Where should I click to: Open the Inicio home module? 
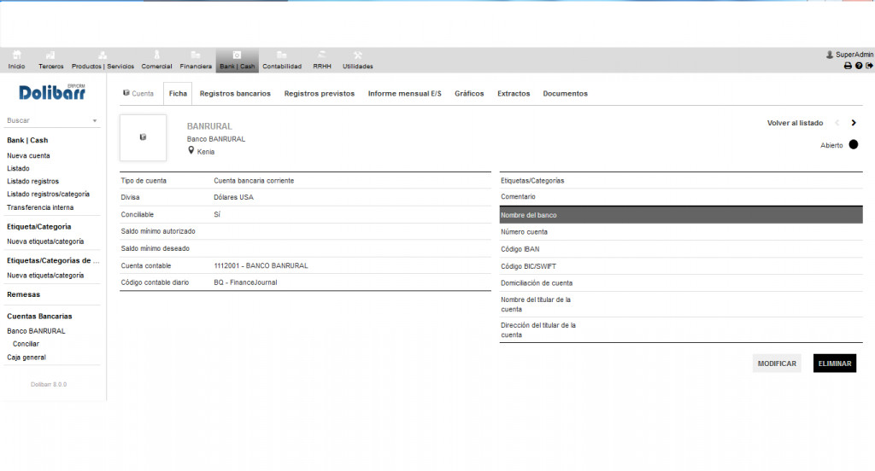pos(16,60)
